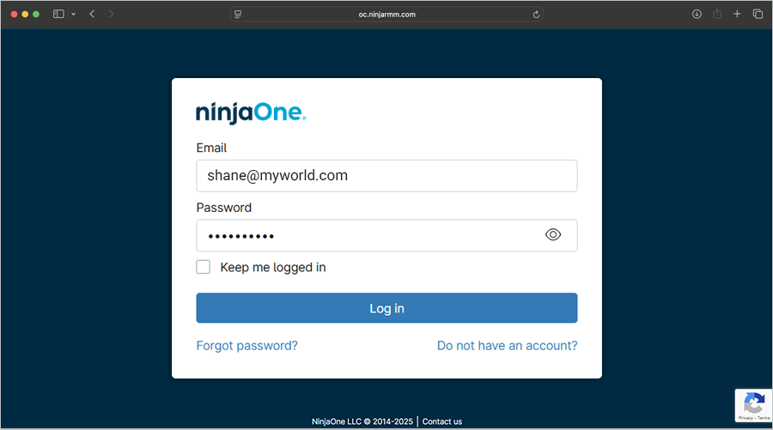Focus the Email input field
The height and width of the screenshot is (430, 773).
click(386, 176)
